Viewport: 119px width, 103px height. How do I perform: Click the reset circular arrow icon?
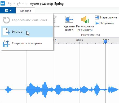[x=6, y=20]
